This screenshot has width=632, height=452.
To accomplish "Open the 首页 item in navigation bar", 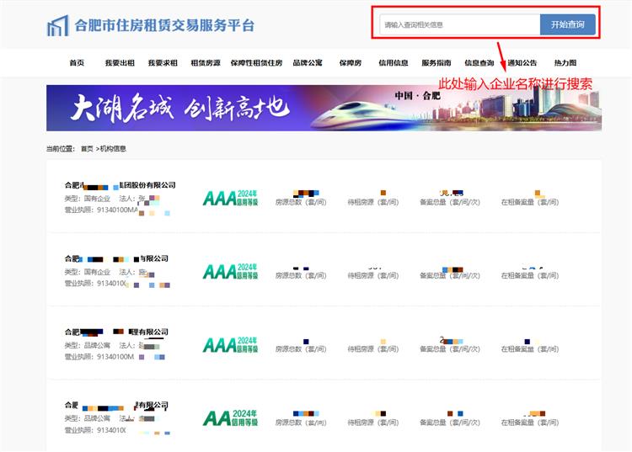I will 77,63.
